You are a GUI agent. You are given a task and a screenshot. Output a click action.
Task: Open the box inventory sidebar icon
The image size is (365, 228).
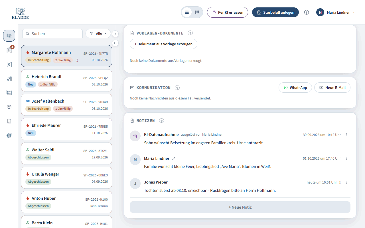(9, 107)
